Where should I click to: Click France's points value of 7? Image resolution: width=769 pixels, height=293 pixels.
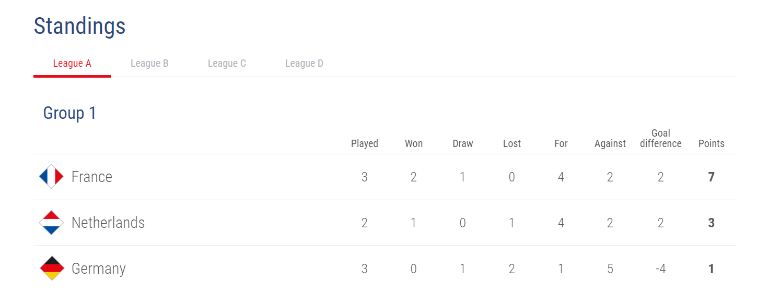coord(712,177)
